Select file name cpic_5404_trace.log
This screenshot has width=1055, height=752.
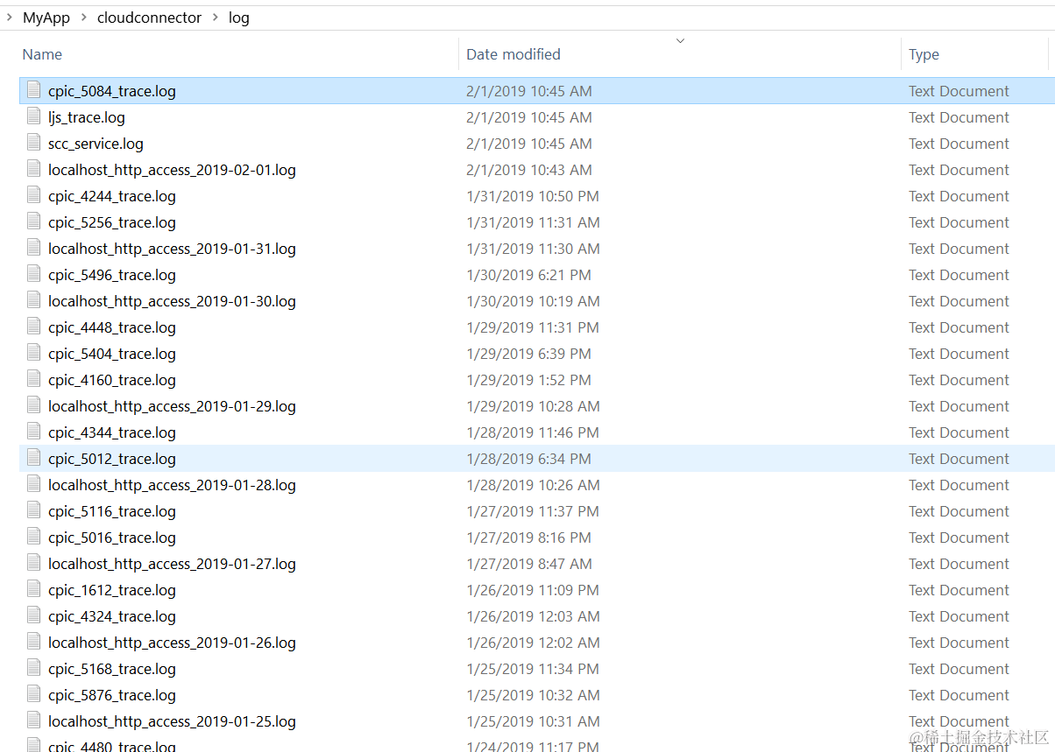pyautogui.click(x=112, y=354)
